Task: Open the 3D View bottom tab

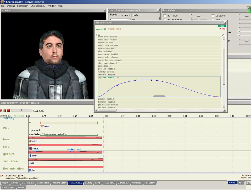Action: (15, 183)
